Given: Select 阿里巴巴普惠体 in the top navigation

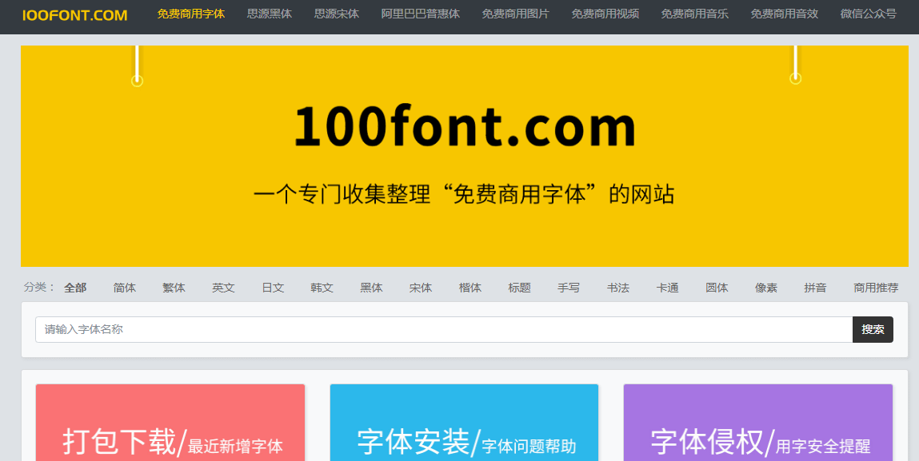Looking at the screenshot, I should [x=420, y=14].
